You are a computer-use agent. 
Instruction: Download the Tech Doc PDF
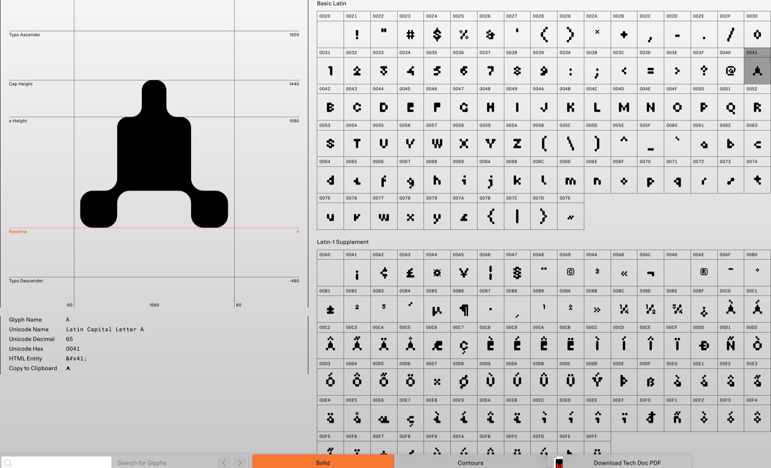[x=627, y=462]
